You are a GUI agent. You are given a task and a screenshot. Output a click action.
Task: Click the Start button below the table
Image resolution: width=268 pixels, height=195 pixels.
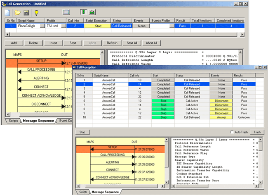click(x=73, y=43)
